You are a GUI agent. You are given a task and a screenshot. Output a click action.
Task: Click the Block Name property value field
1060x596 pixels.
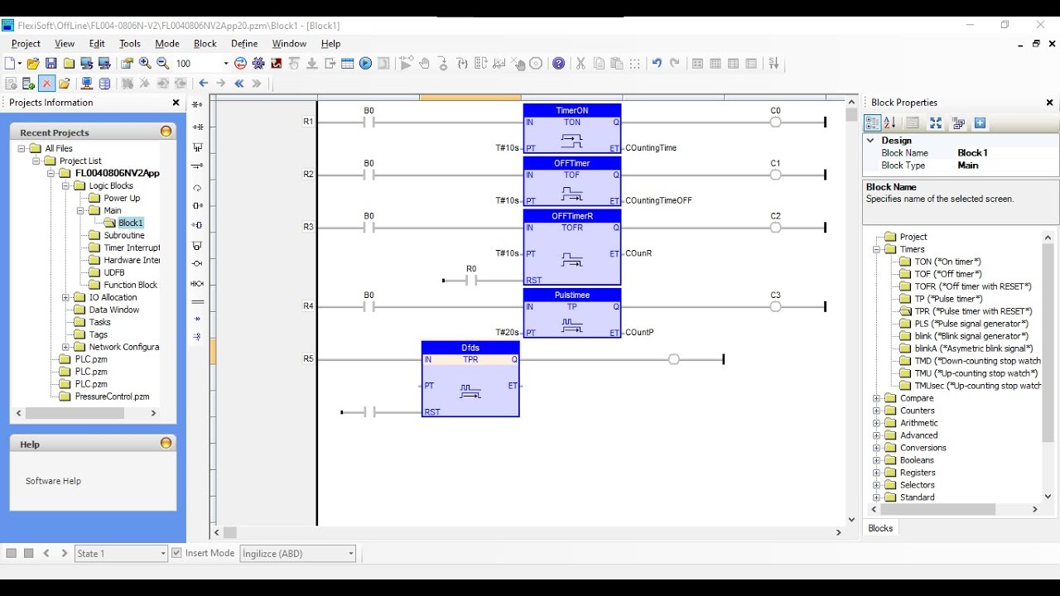click(x=1006, y=153)
